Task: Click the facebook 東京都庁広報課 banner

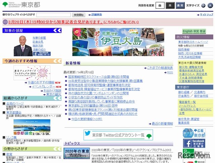Action: click(194, 143)
